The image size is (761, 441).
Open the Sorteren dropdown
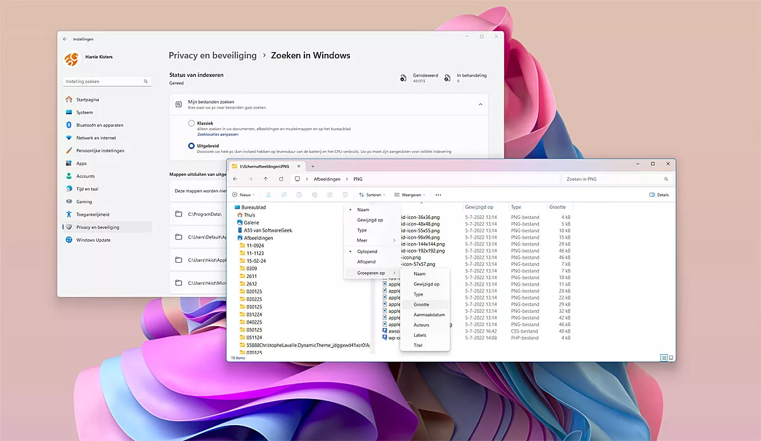(x=372, y=195)
